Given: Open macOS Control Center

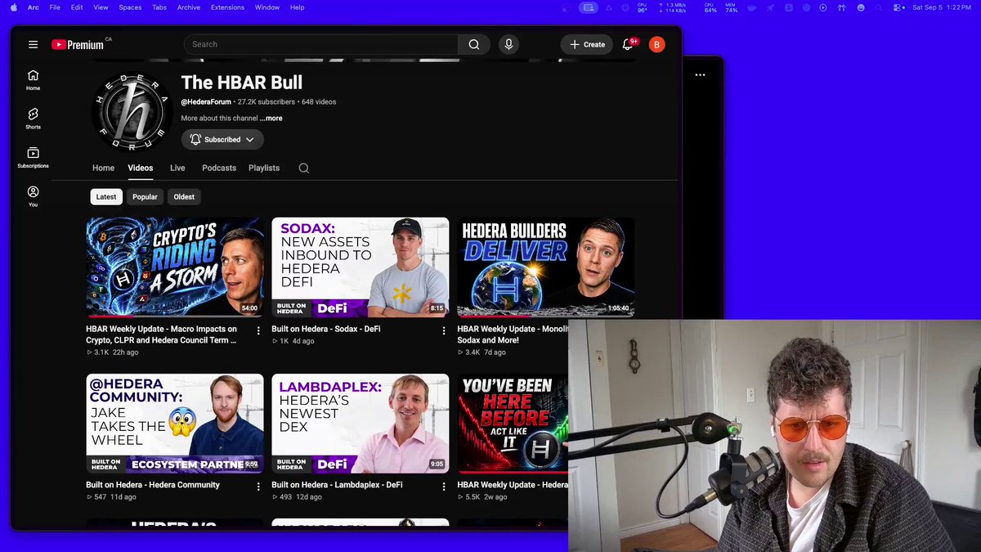Looking at the screenshot, I should pos(898,7).
